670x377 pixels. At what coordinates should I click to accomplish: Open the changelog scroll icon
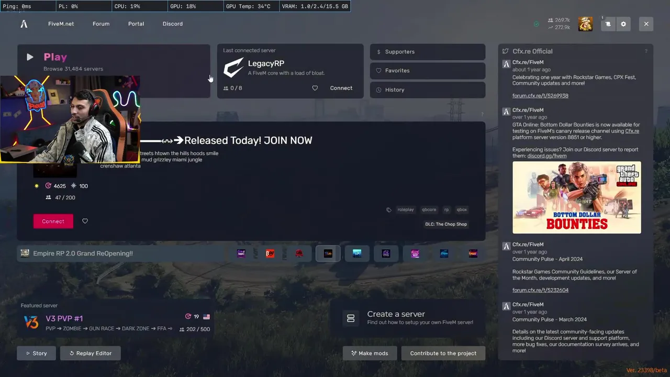[x=608, y=24]
